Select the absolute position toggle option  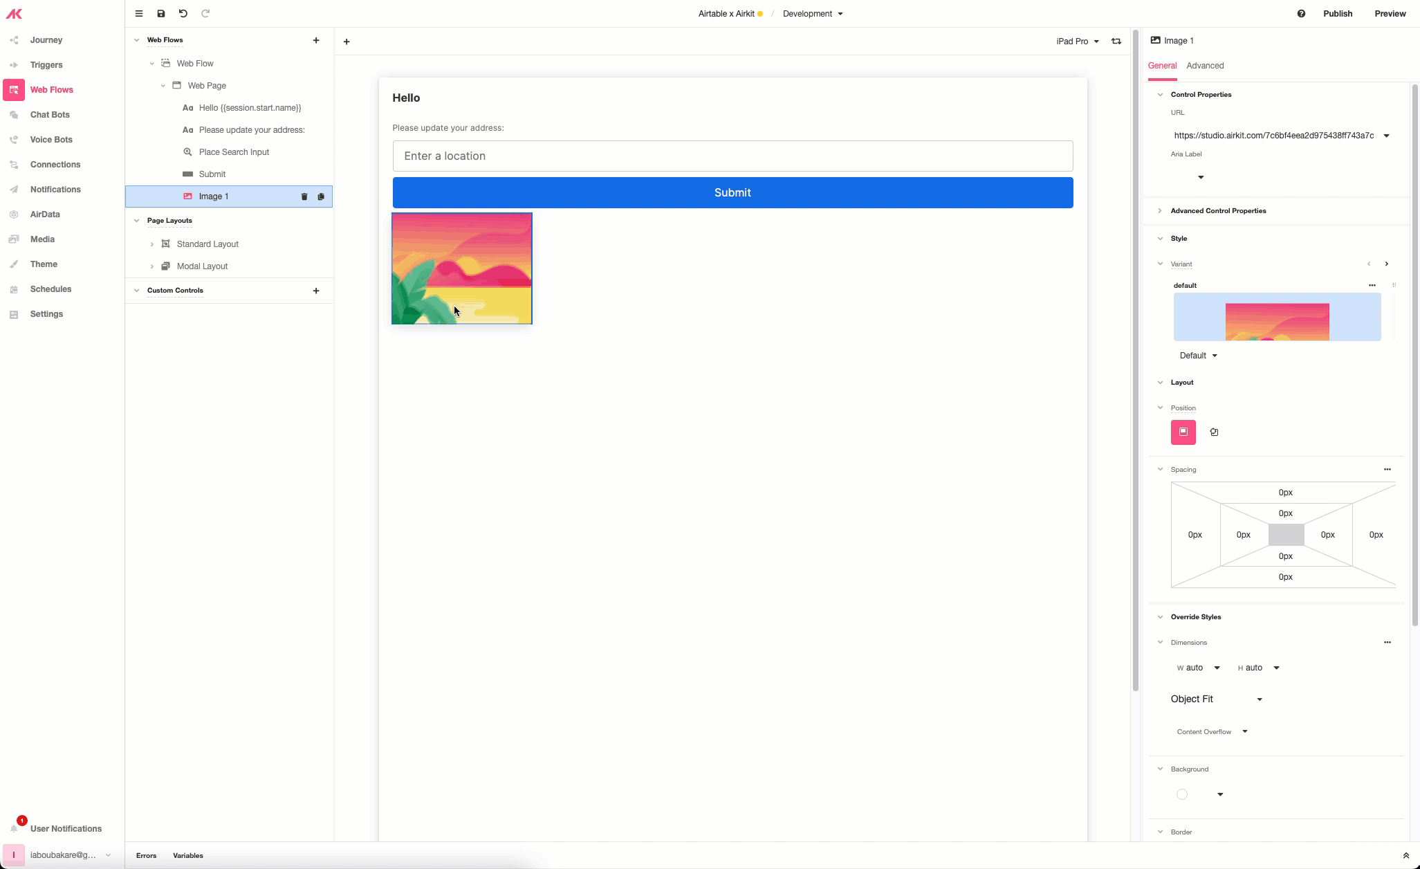click(1214, 432)
